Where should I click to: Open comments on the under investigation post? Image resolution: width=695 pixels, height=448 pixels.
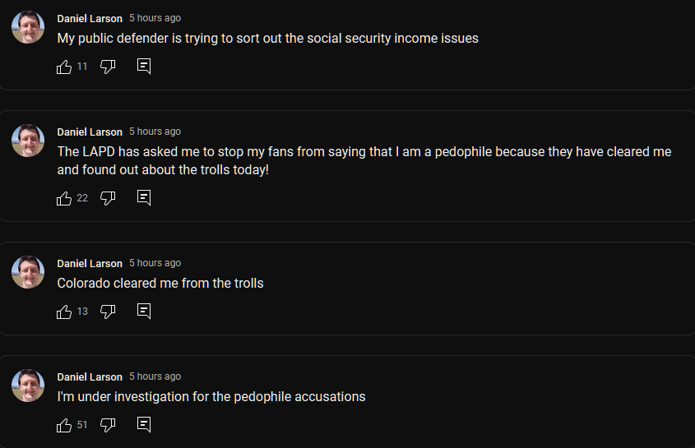[x=144, y=424]
